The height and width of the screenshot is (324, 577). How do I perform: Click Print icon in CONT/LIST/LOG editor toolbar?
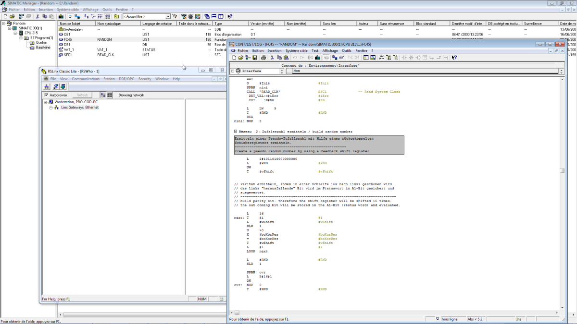[263, 58]
